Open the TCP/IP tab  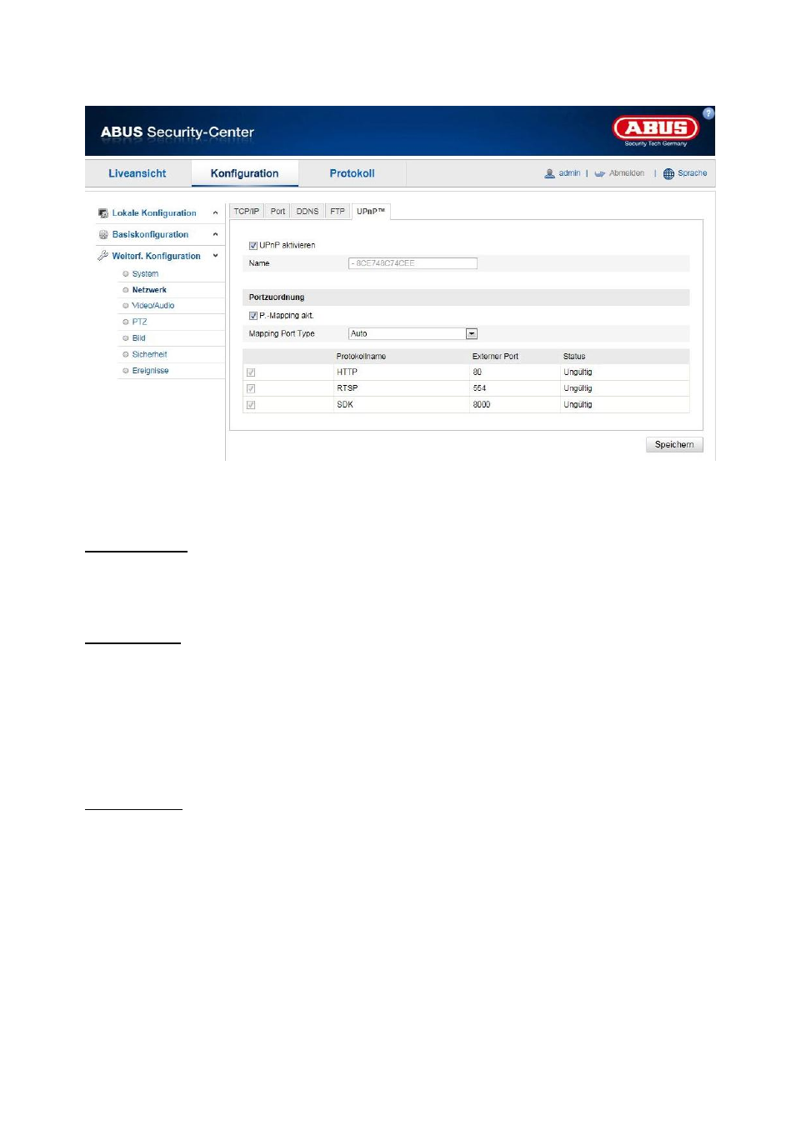[x=247, y=212]
